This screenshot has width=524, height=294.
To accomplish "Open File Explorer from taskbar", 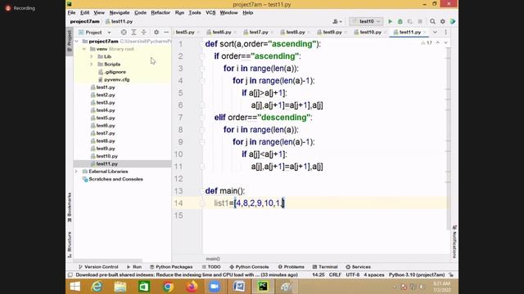I will (120, 287).
